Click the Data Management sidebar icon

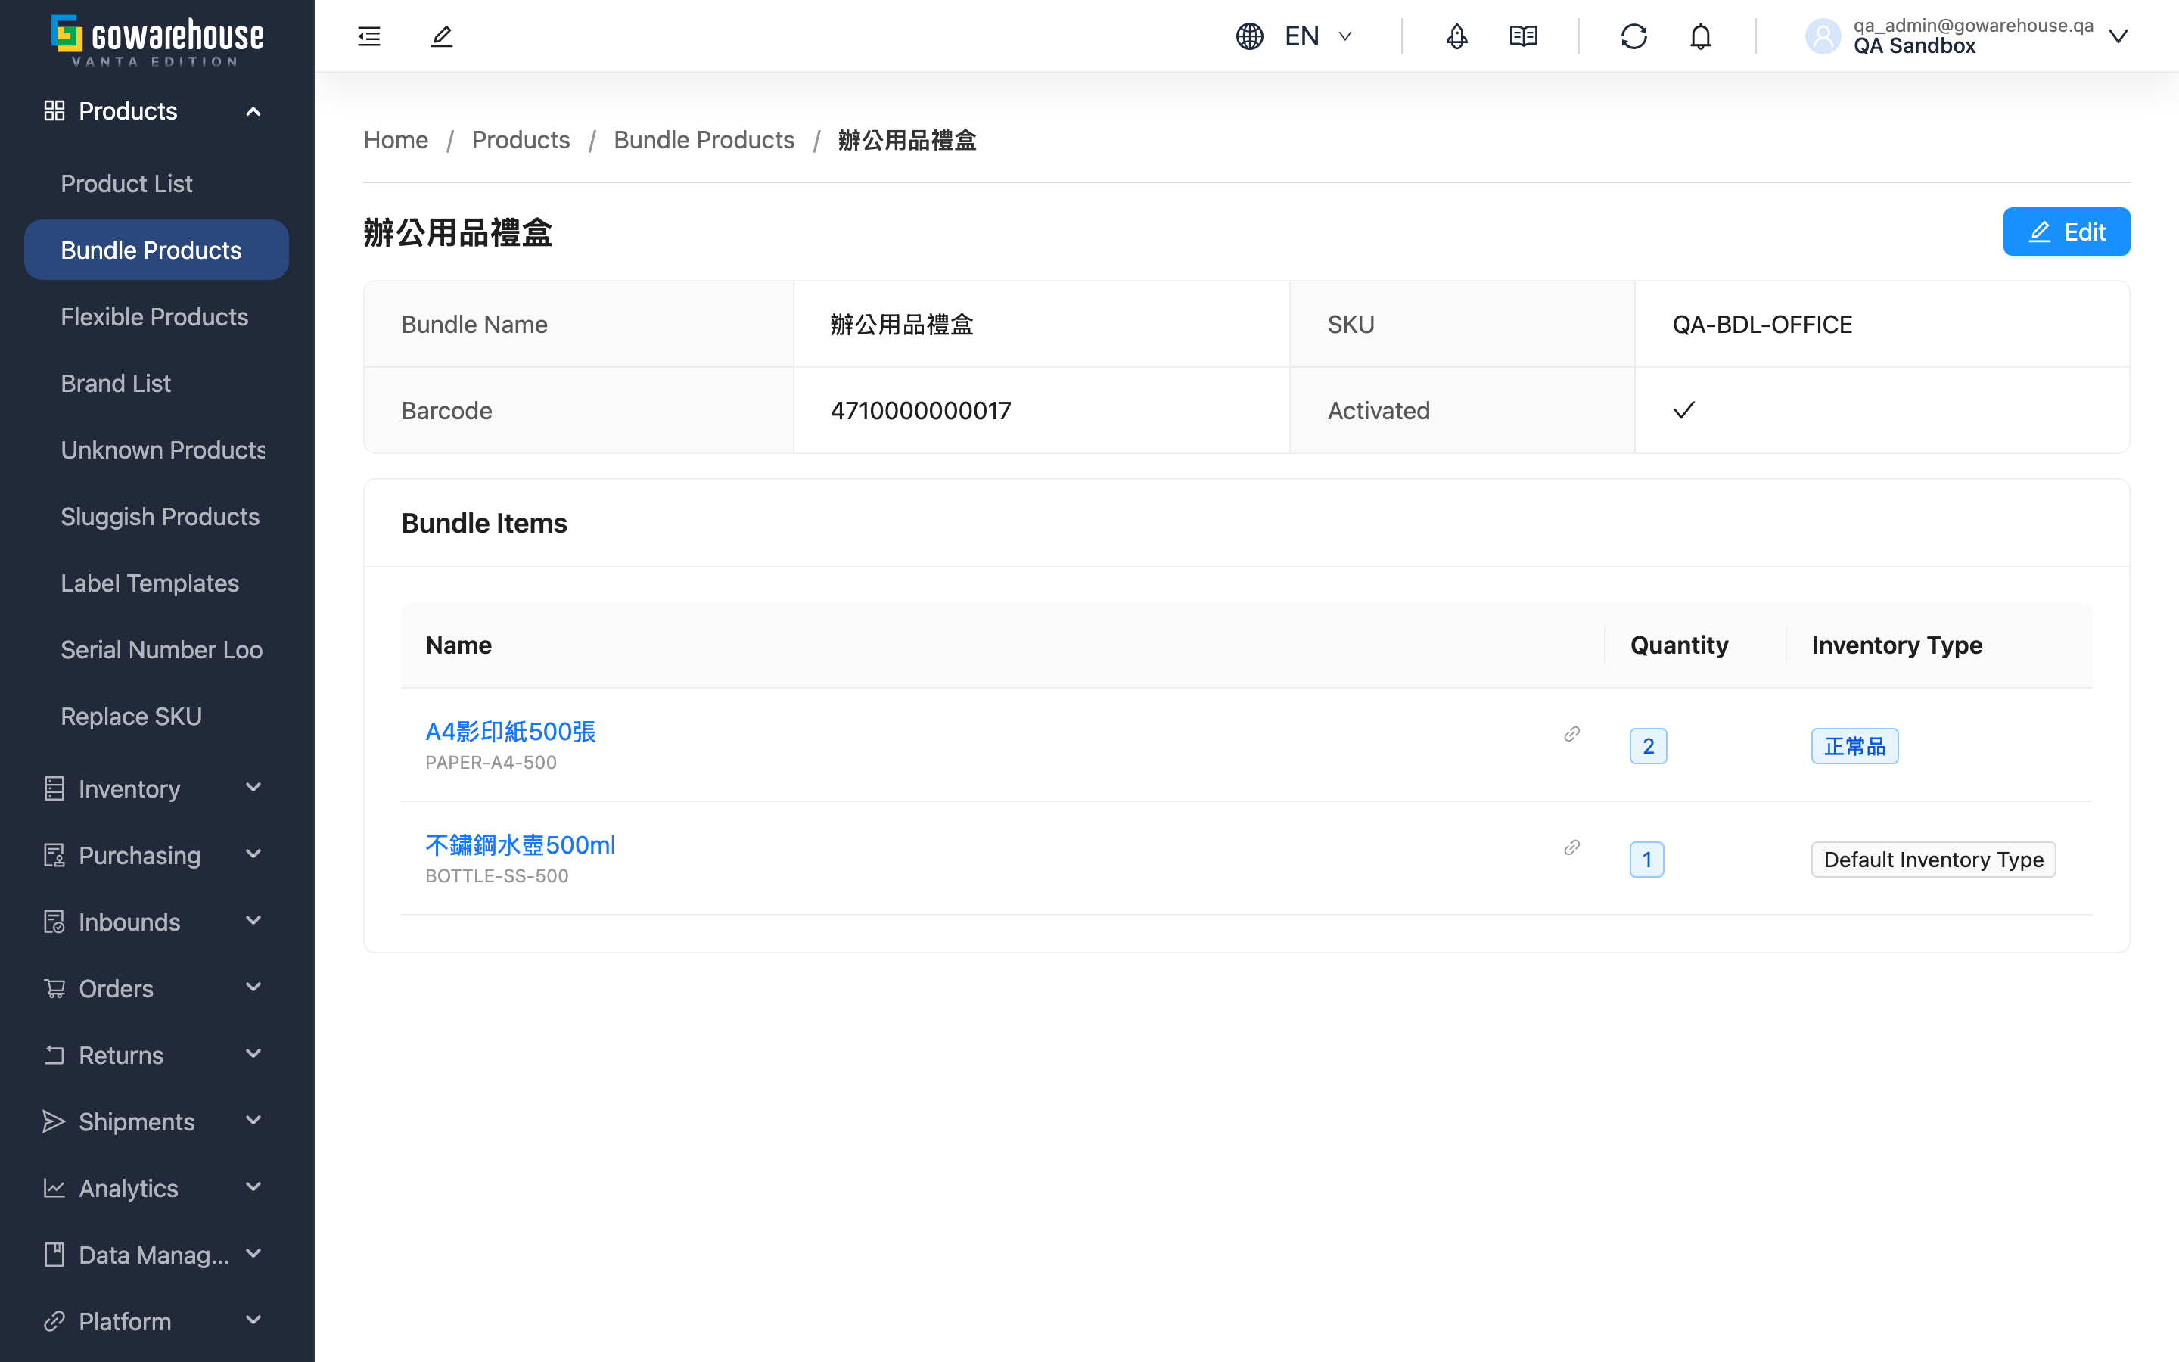pyautogui.click(x=54, y=1255)
